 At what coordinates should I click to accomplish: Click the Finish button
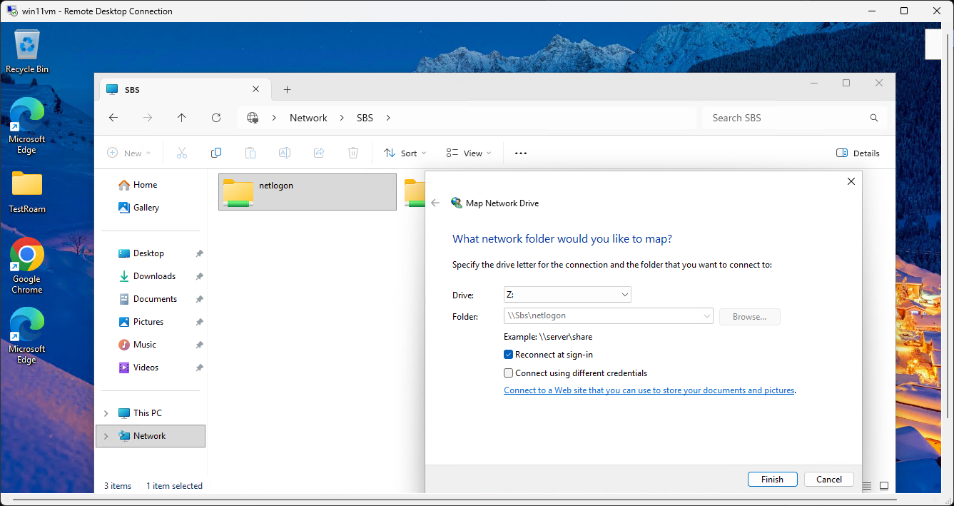(772, 480)
